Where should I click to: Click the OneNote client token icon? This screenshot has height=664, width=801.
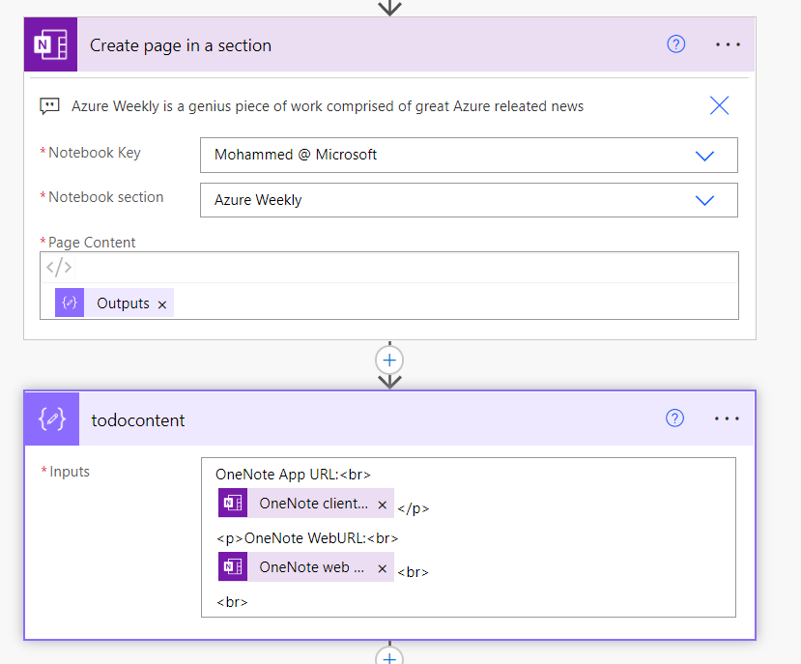[x=233, y=503]
